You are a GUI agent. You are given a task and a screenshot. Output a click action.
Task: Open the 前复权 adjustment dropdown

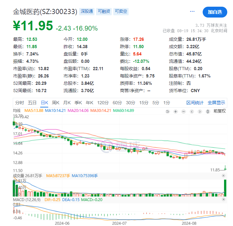coord(220,111)
